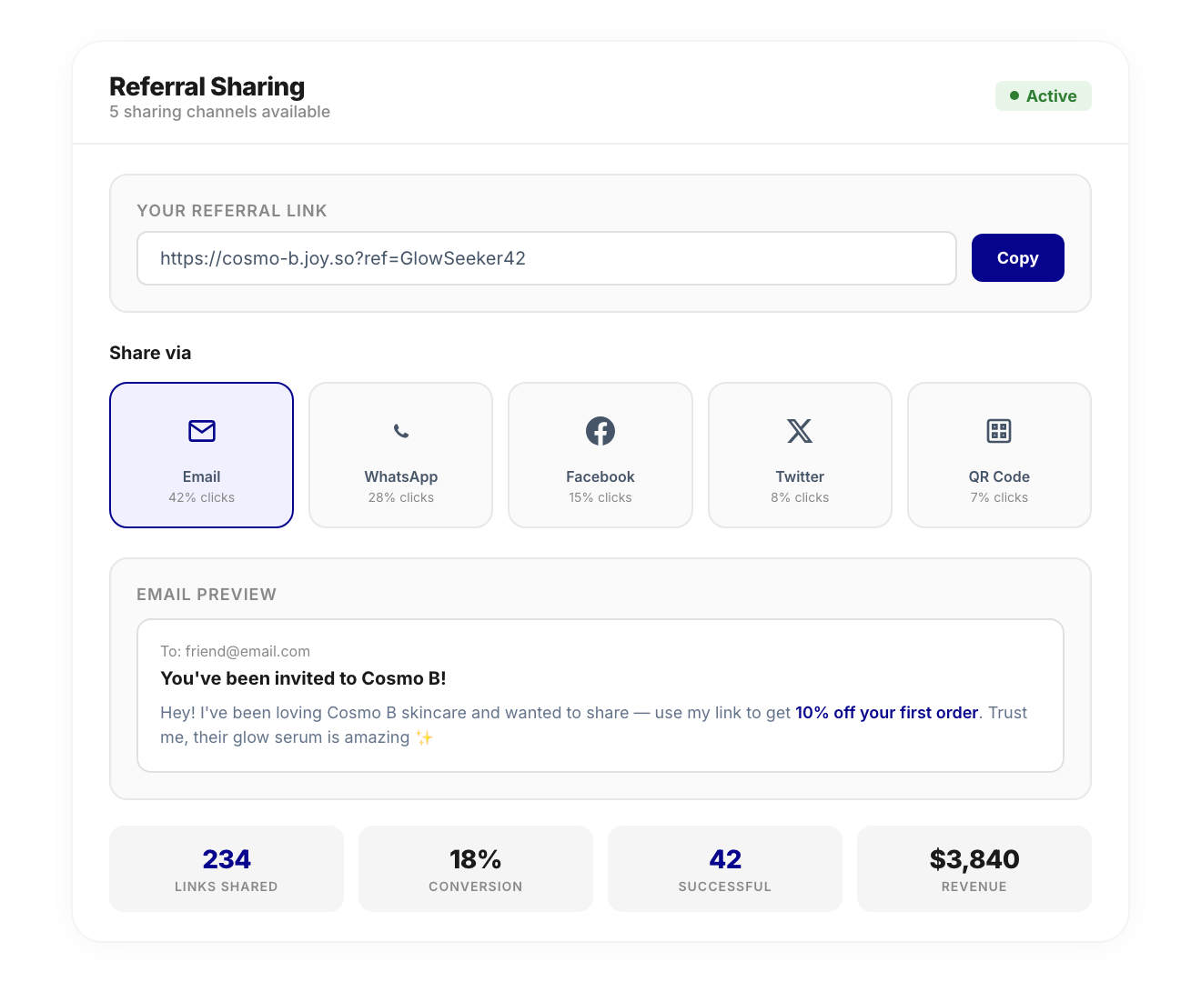The width and height of the screenshot is (1201, 982).
Task: Select the referral link text field
Action: tap(546, 258)
